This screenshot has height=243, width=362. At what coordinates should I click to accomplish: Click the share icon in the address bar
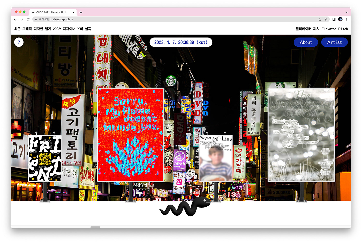[x=320, y=19]
